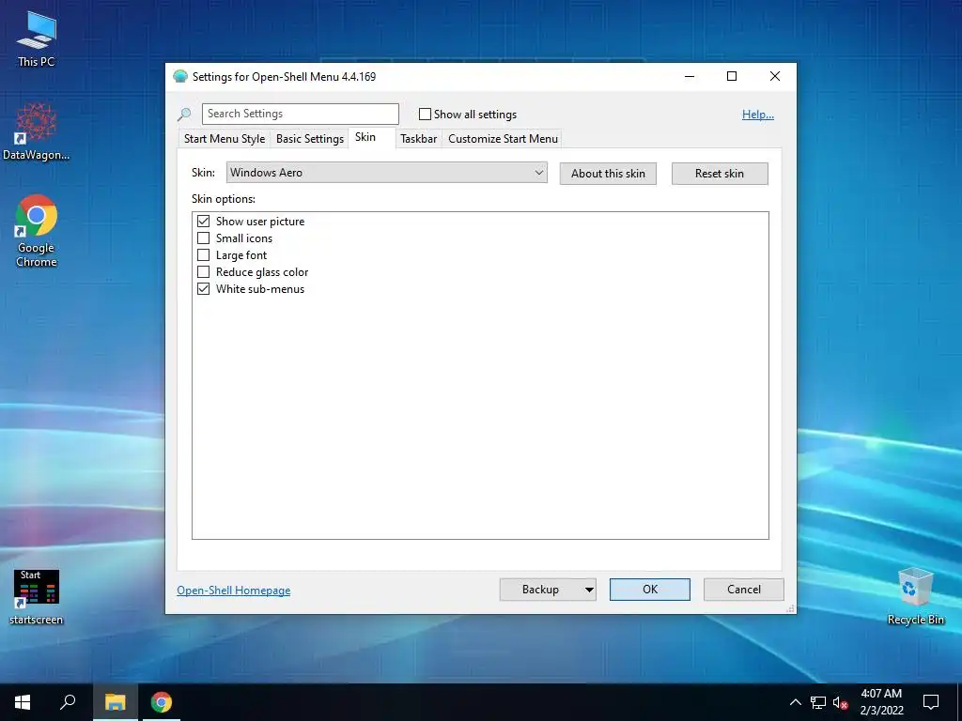Click the network tray icon
This screenshot has width=962, height=721.
[x=818, y=702]
